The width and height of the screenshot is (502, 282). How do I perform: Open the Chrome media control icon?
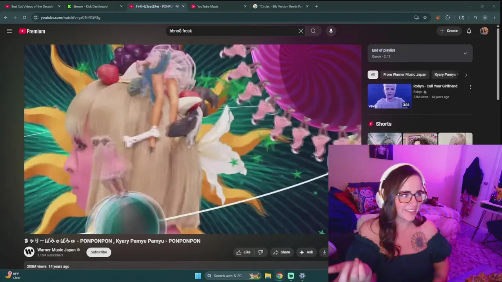(x=475, y=17)
